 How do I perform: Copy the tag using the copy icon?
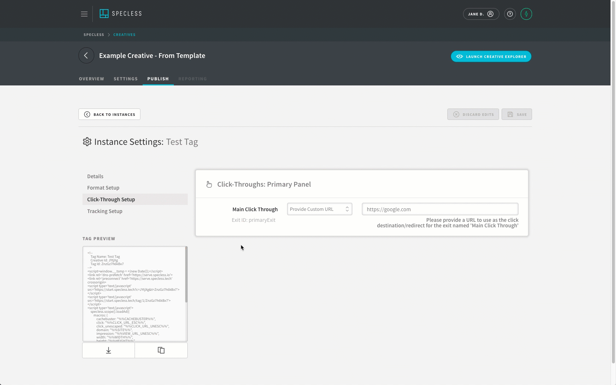click(x=161, y=351)
